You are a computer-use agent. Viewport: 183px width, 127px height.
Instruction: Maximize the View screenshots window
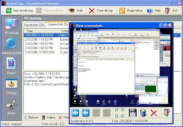(x=166, y=25)
